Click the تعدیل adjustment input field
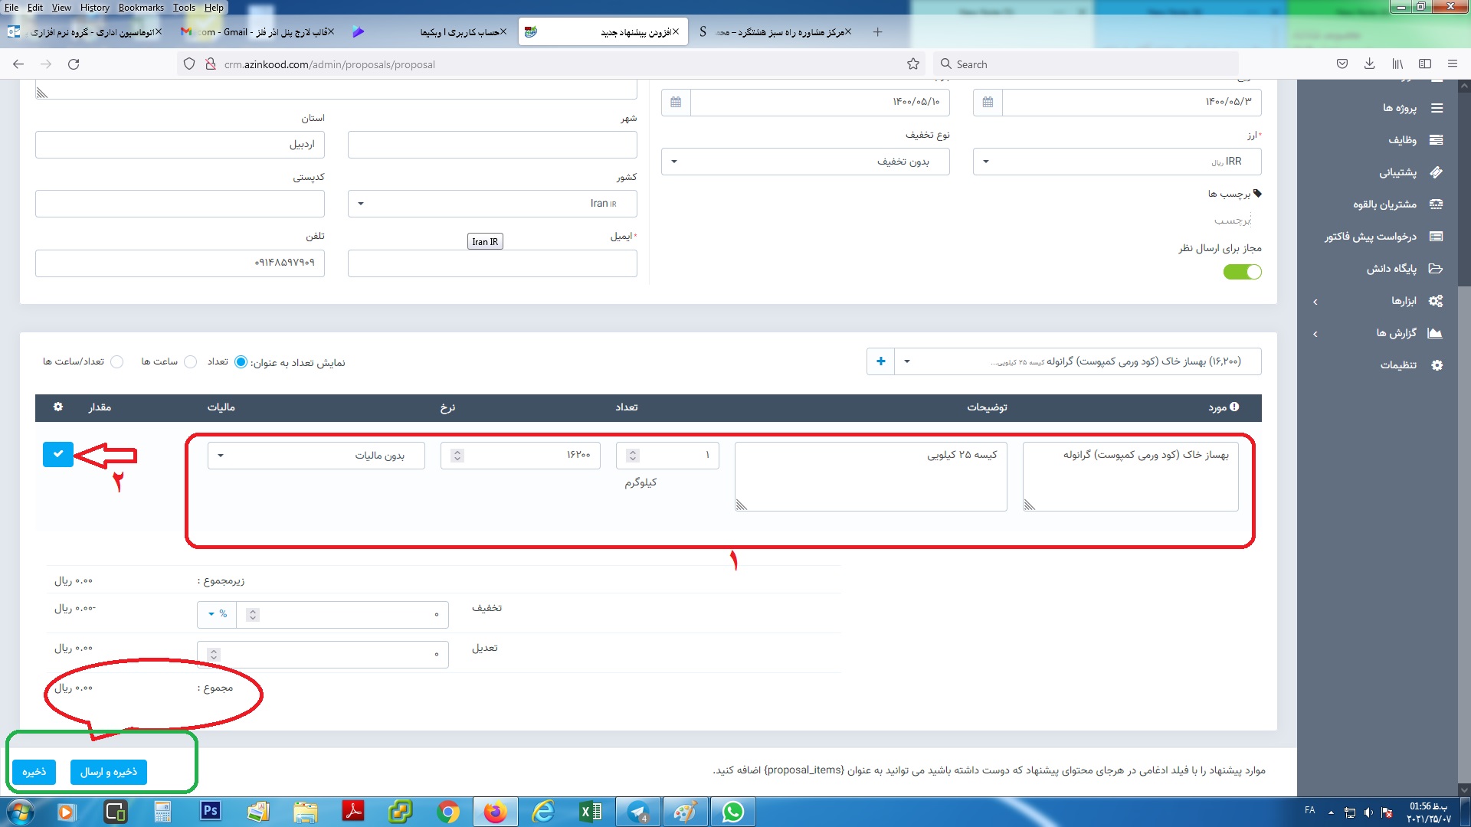This screenshot has width=1471, height=827. [x=323, y=655]
